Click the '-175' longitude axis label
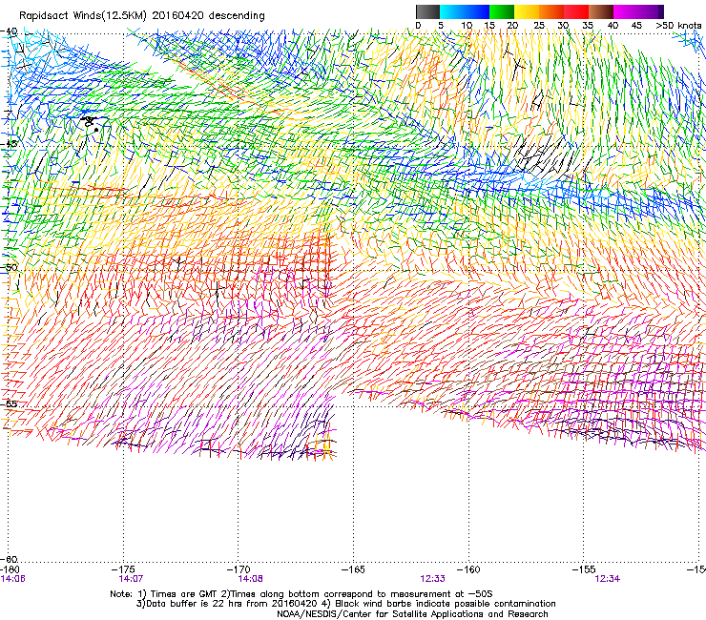This screenshot has width=706, height=620. click(x=124, y=569)
